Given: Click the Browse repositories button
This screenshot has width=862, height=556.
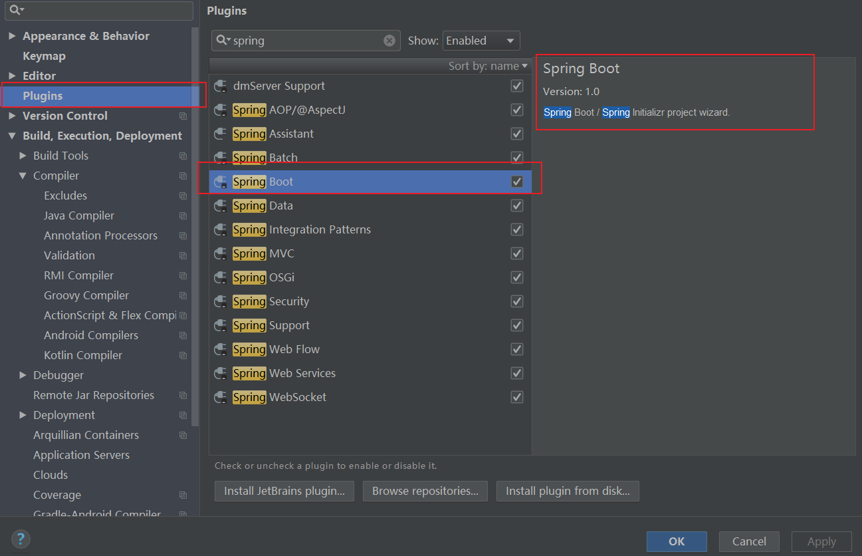Looking at the screenshot, I should (x=425, y=491).
